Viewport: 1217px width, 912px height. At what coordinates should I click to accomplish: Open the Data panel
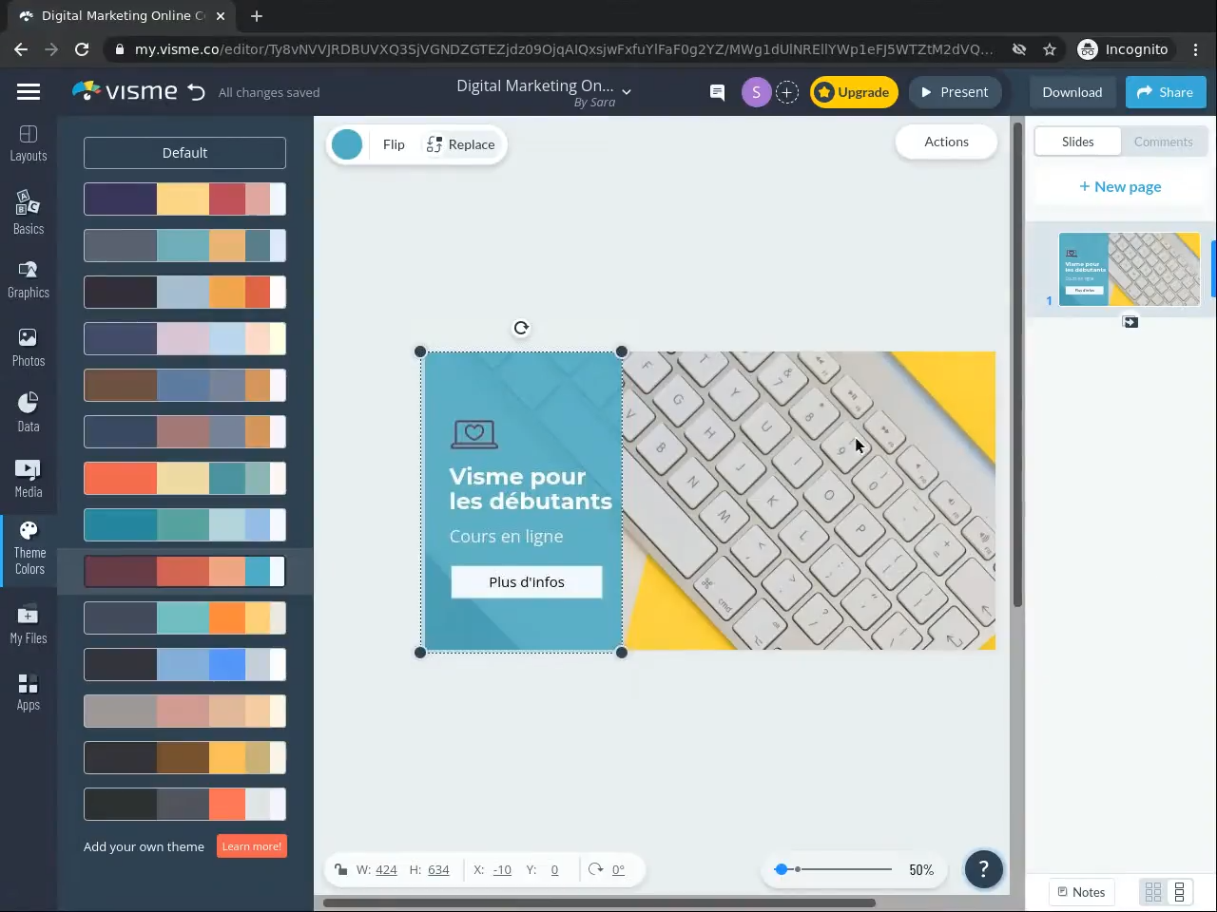tap(29, 412)
